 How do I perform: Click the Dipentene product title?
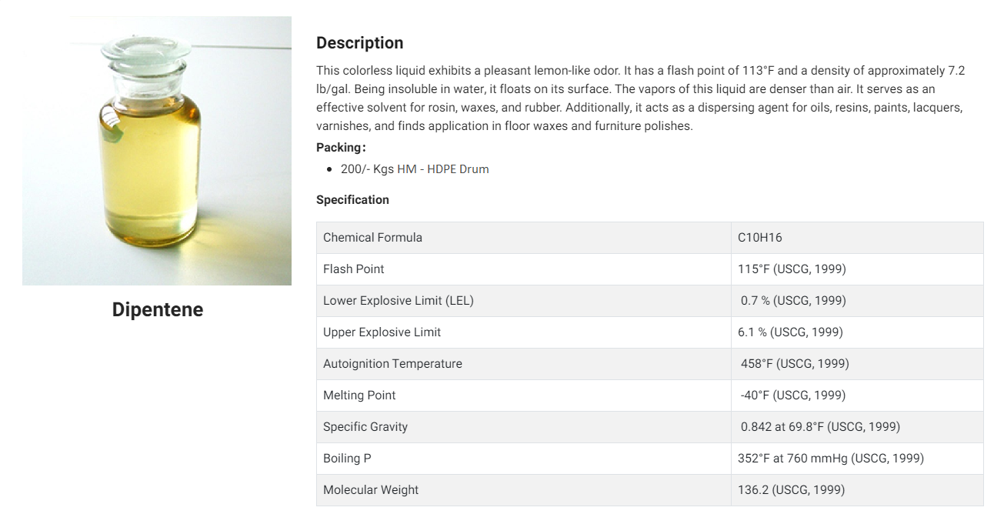point(158,309)
